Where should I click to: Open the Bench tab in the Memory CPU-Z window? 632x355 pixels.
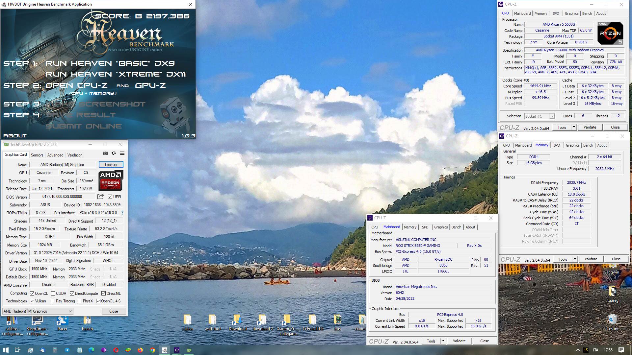click(x=588, y=145)
